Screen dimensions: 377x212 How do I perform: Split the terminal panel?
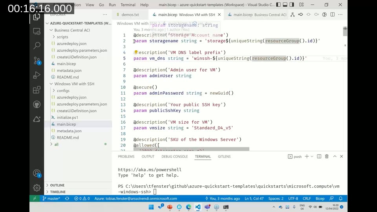(319, 157)
